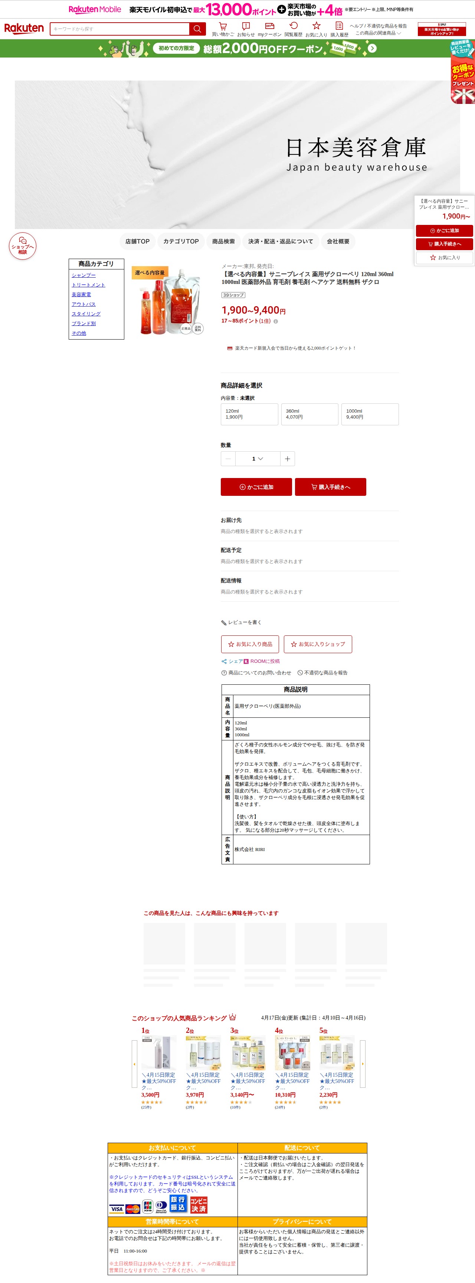
Task: Show next ranking items with right arrow
Action: [363, 1064]
